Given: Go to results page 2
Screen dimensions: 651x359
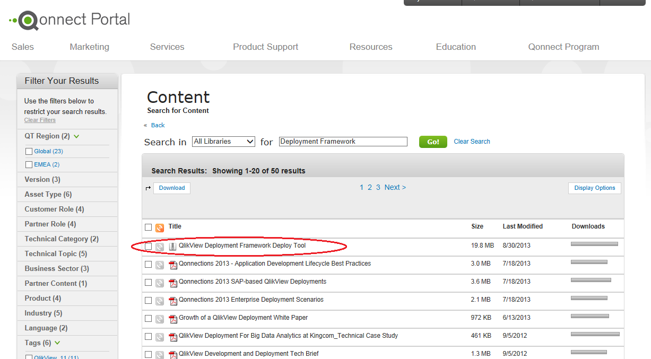Looking at the screenshot, I should [x=370, y=187].
